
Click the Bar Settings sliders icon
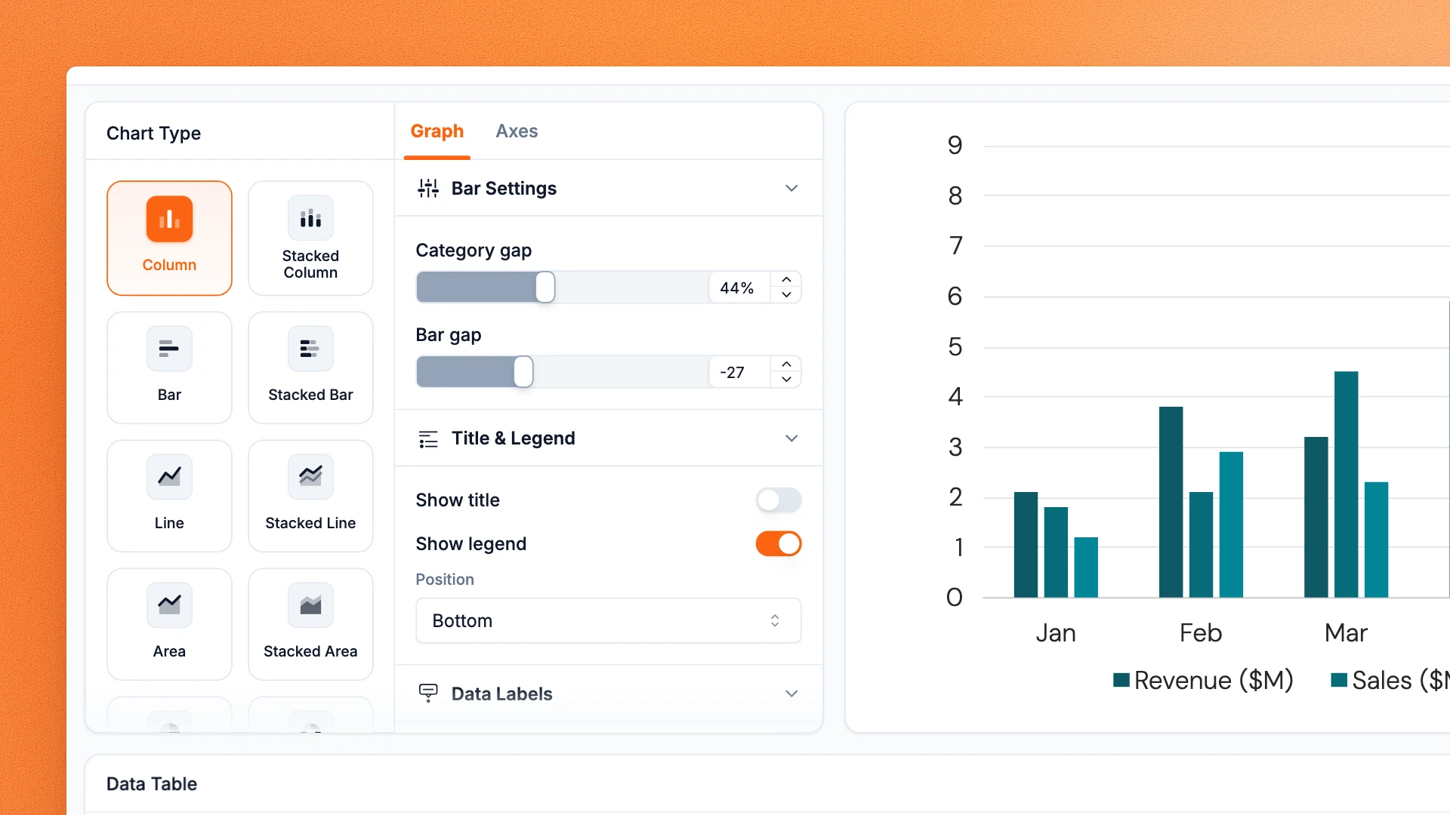428,189
